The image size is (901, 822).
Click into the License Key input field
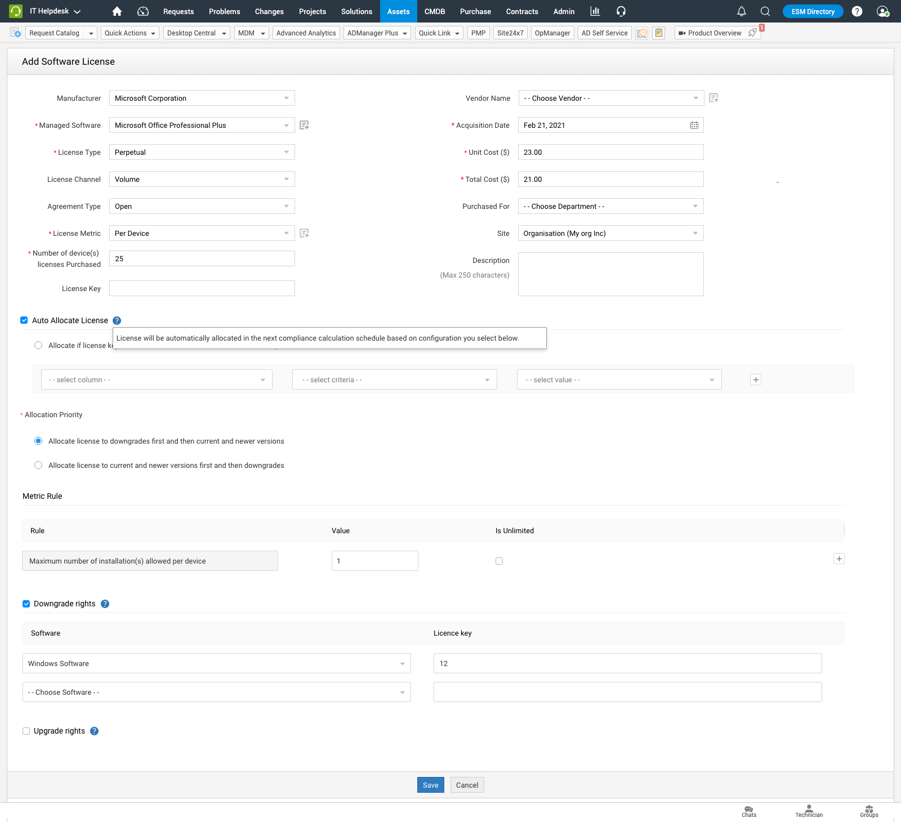click(202, 288)
